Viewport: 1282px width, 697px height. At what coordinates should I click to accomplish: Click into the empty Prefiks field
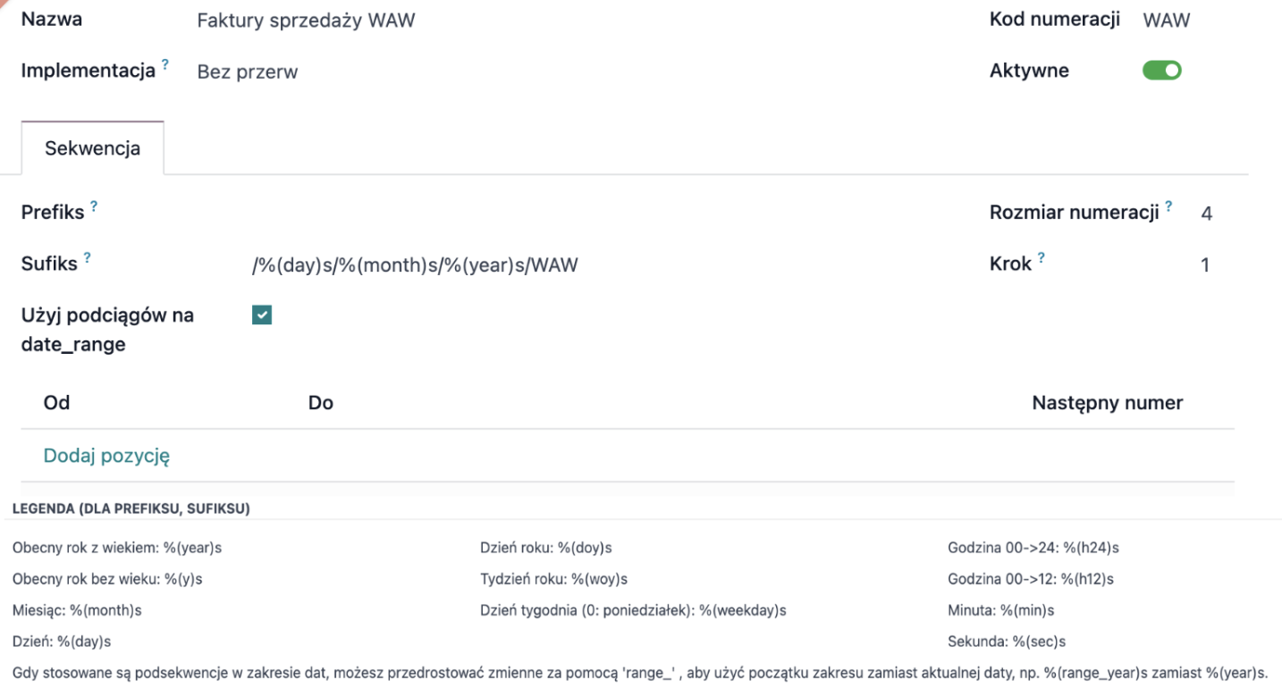click(x=536, y=214)
